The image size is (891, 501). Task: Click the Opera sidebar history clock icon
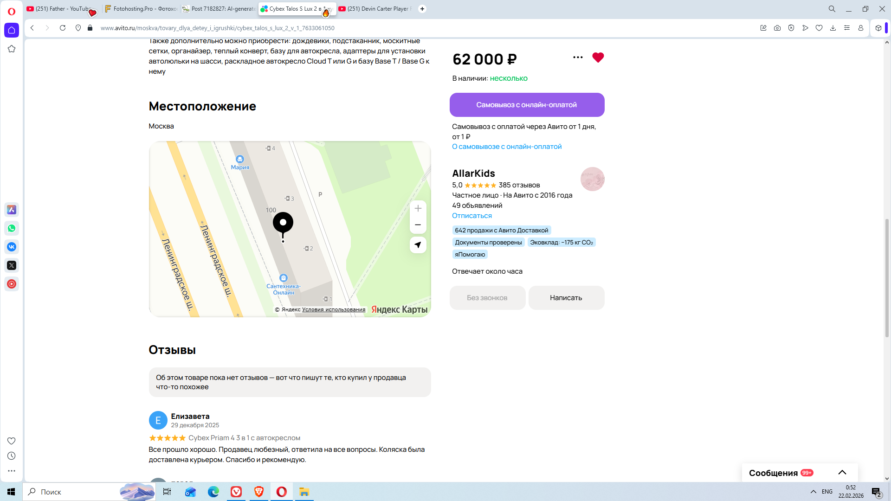(x=12, y=456)
